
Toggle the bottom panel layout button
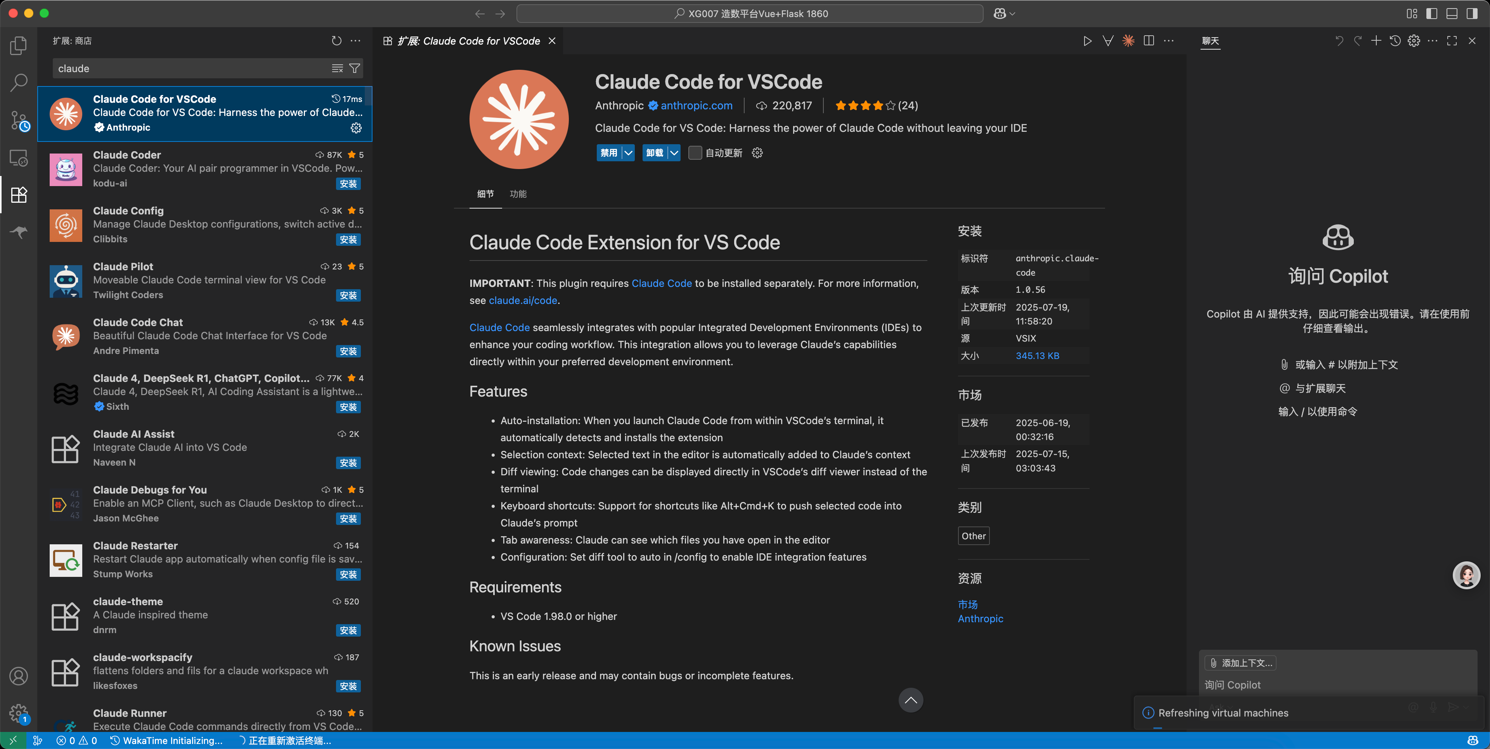tap(1452, 13)
